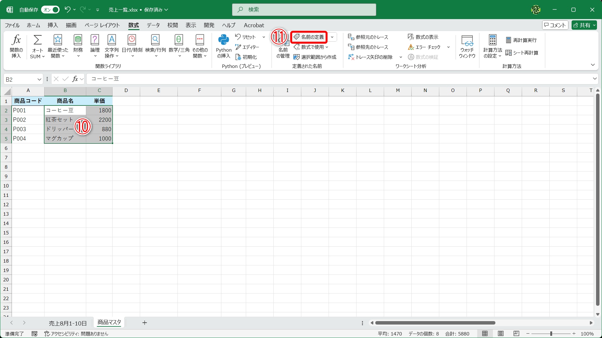Click the zoom slider in the status bar
Screen dimensions: 602x338
[x=551, y=334]
